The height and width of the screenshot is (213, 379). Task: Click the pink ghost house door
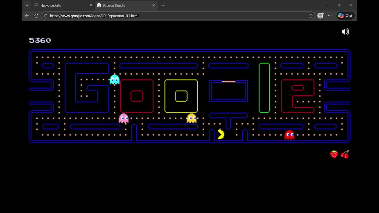tap(228, 81)
